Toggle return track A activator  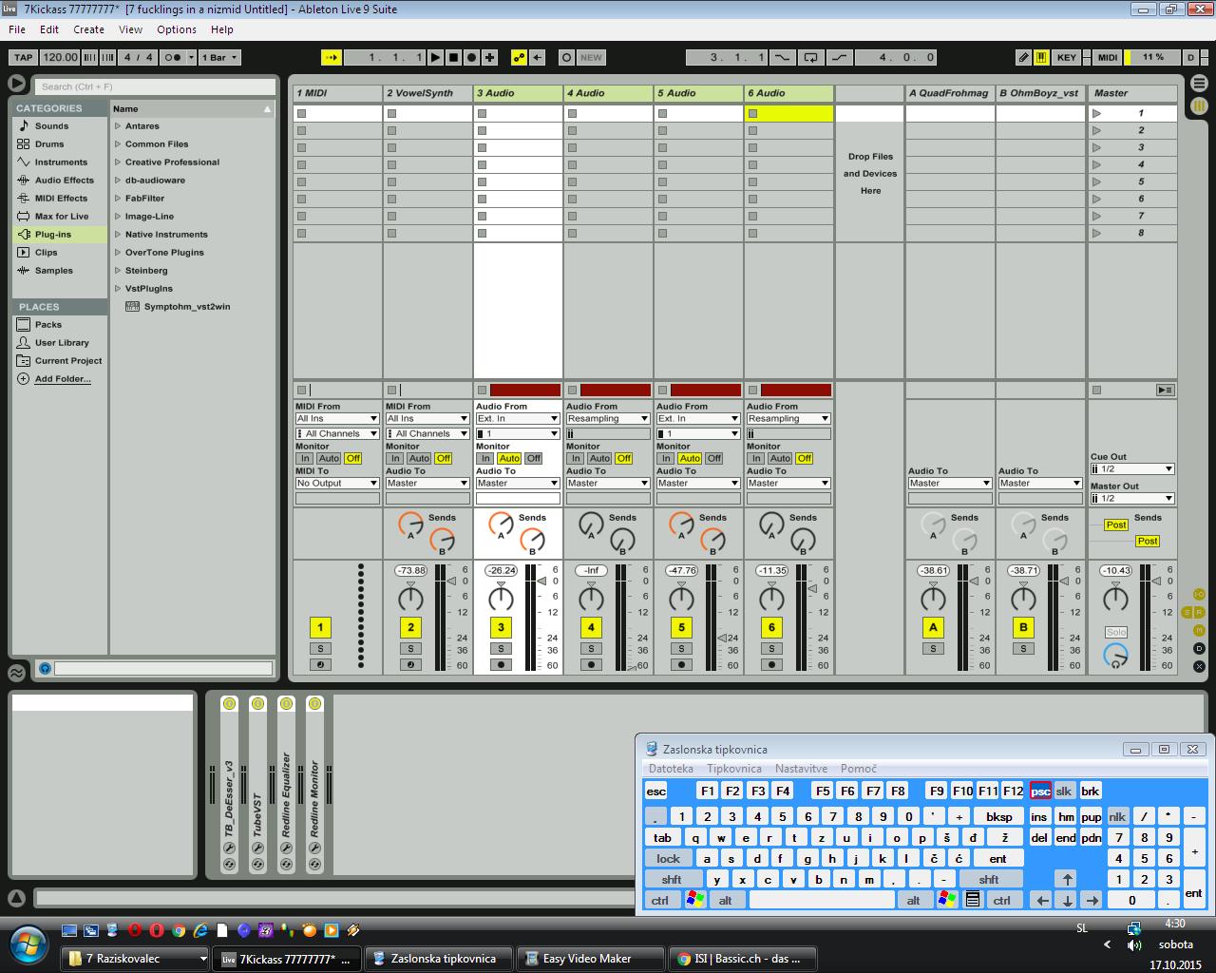933,627
